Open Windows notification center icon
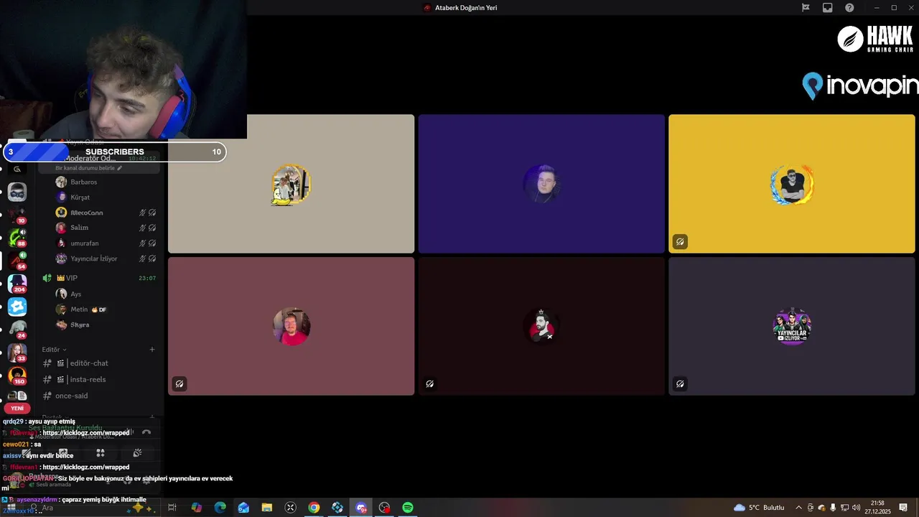 coord(903,508)
